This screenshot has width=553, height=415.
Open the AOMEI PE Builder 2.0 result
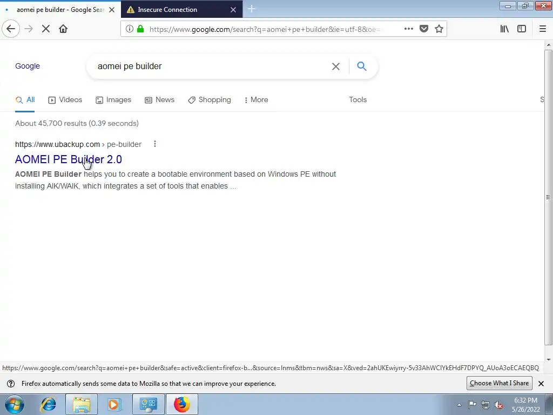tap(69, 159)
